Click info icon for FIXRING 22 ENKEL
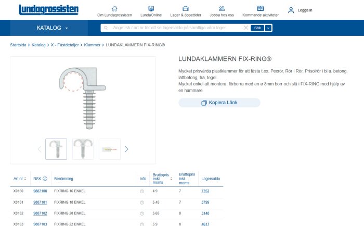This screenshot has height=226, width=364. click(x=142, y=224)
